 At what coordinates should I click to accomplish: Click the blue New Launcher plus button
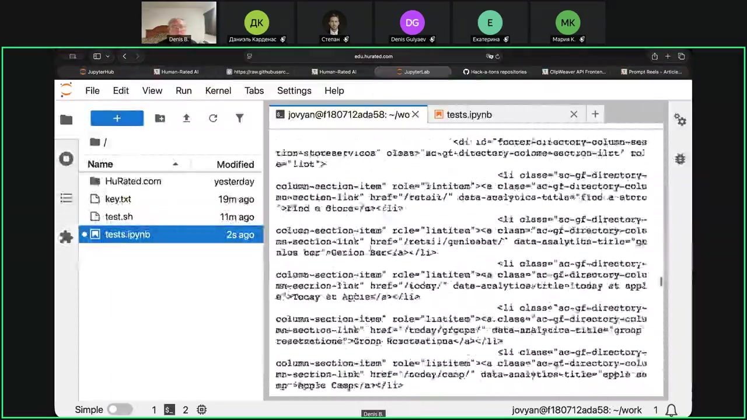[x=117, y=118]
